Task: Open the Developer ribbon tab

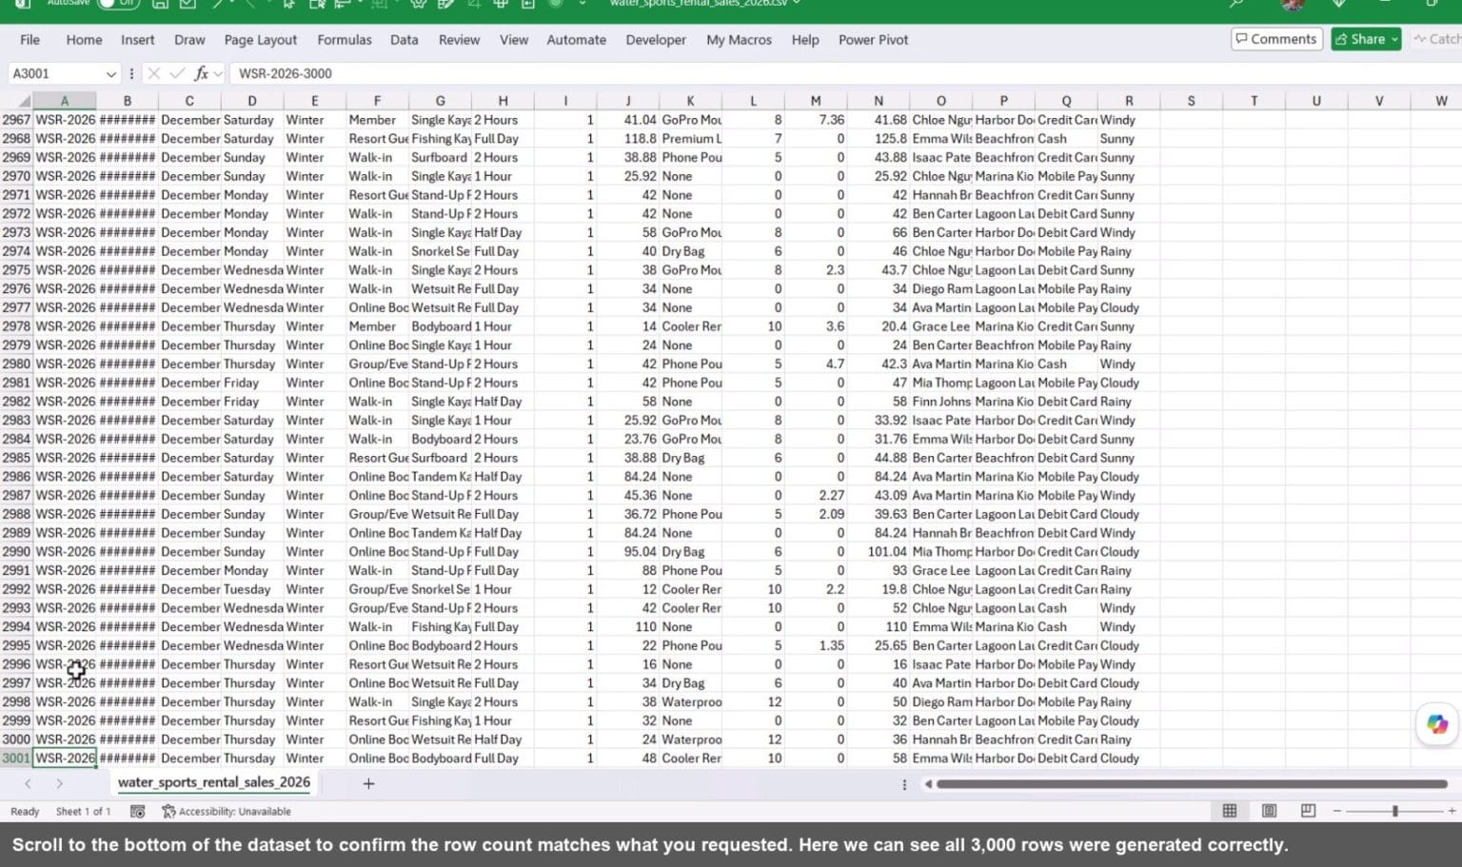Action: pyautogui.click(x=656, y=40)
